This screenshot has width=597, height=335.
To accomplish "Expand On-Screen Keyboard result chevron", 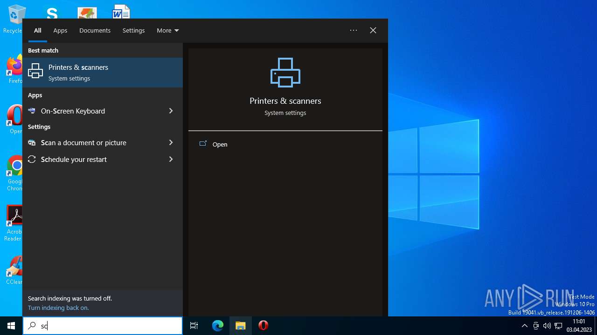I will [x=171, y=111].
